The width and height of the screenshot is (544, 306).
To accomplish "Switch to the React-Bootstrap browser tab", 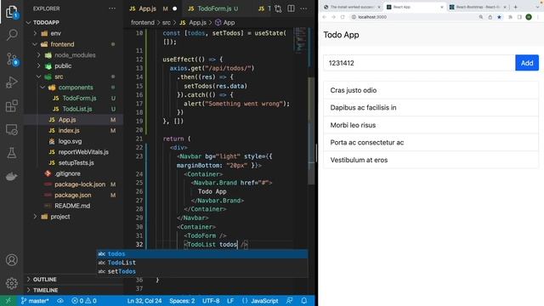I will click(478, 7).
